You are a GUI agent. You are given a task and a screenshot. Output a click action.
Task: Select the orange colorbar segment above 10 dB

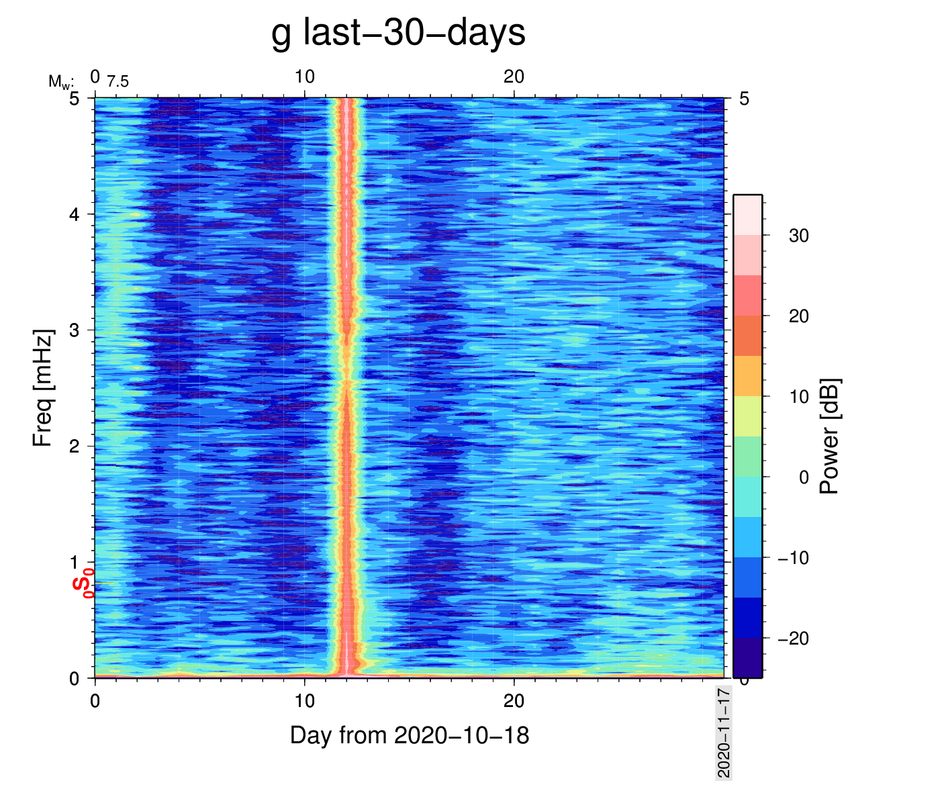(747, 376)
